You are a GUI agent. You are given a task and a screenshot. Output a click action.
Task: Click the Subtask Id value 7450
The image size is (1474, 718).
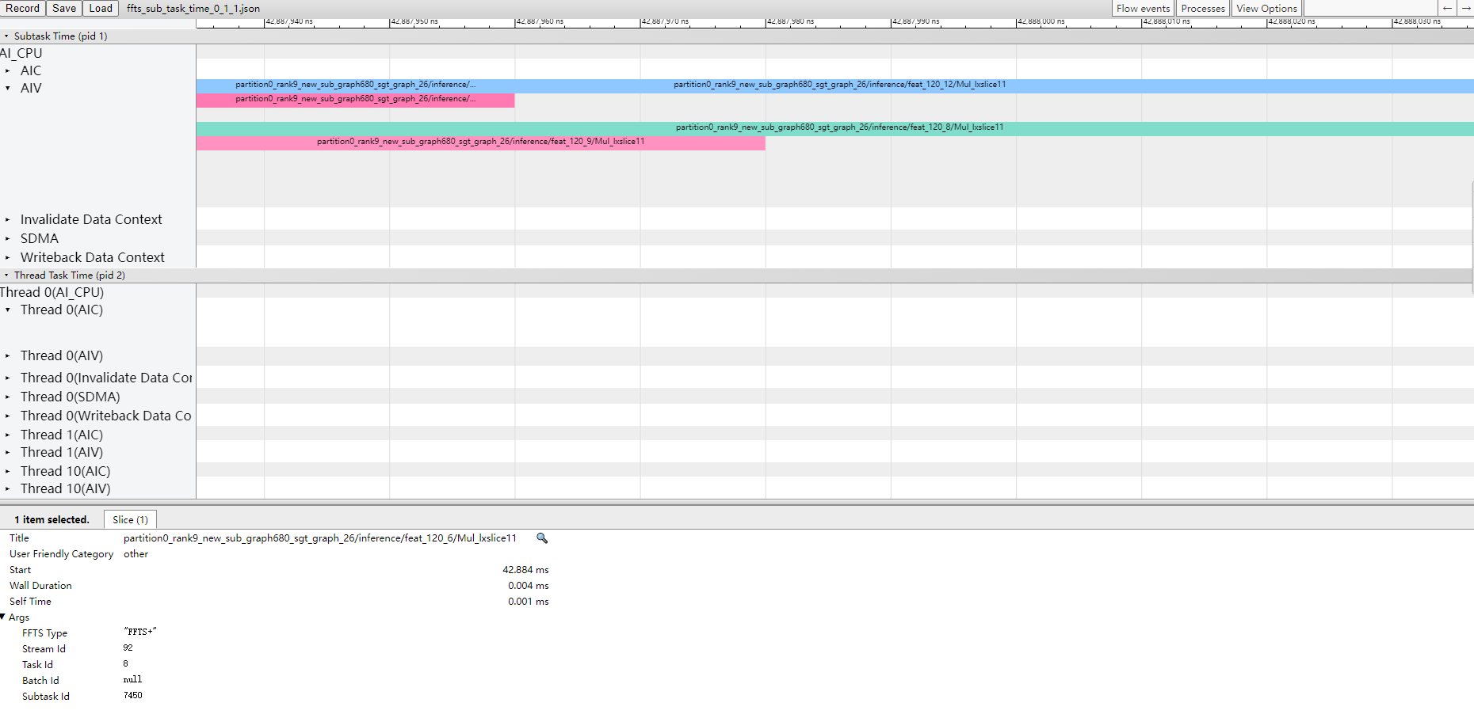[x=133, y=696]
